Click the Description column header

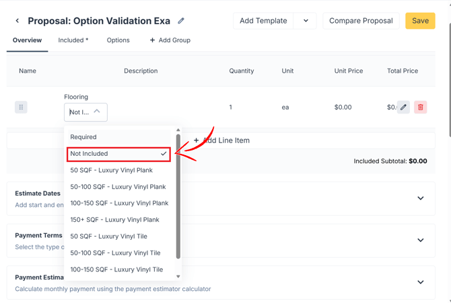[141, 71]
